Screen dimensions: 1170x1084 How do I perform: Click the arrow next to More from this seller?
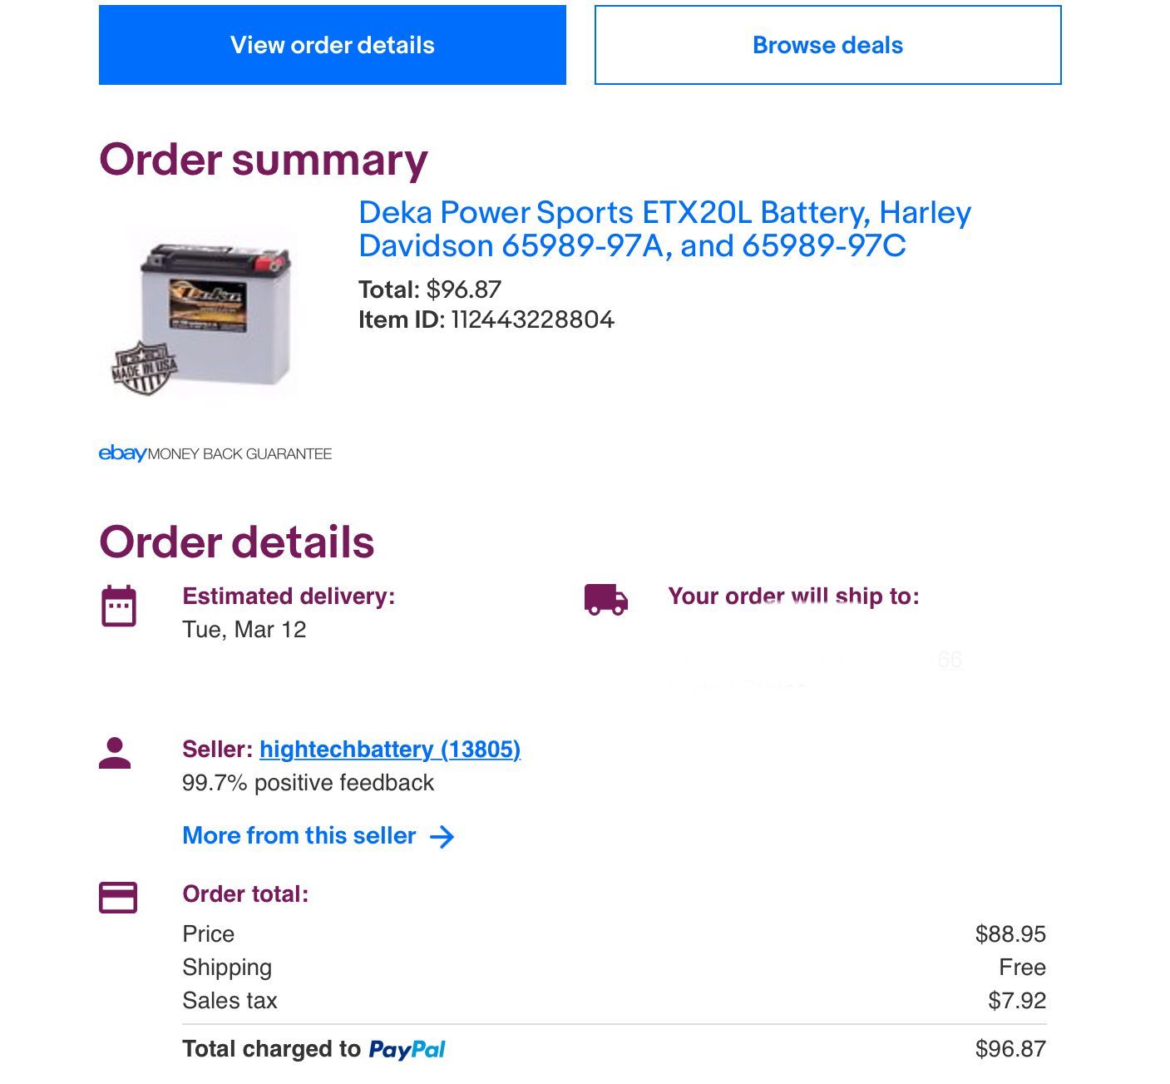[442, 837]
